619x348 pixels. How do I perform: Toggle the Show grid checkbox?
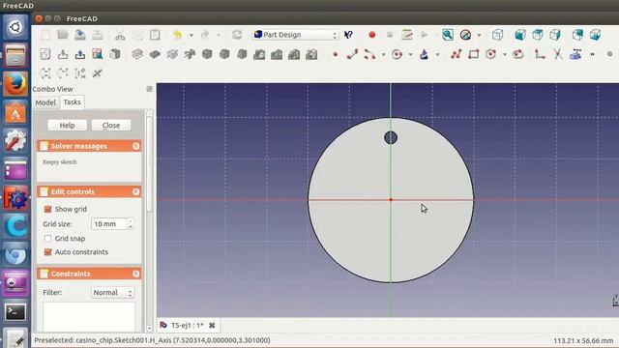coord(48,209)
